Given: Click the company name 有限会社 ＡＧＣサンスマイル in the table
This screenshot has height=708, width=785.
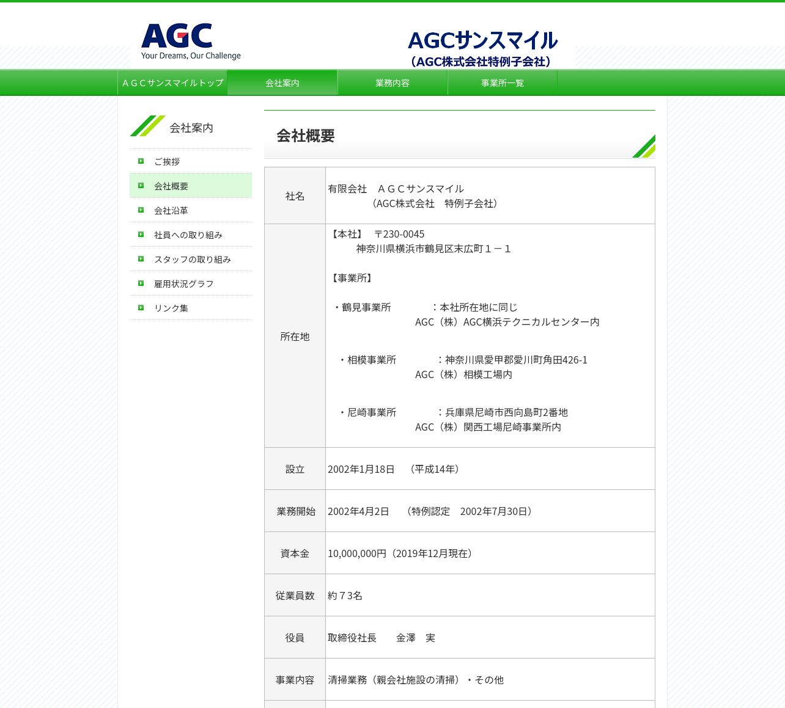Looking at the screenshot, I should tap(396, 189).
